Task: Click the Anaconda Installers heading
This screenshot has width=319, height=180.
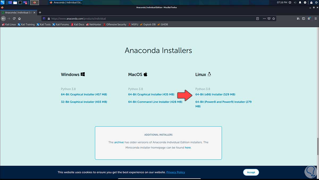Action: 158,50
